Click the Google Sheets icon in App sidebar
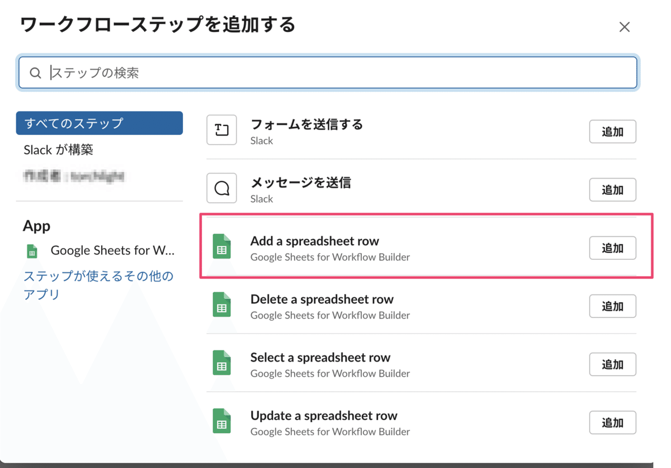The width and height of the screenshot is (671, 468). [x=32, y=251]
